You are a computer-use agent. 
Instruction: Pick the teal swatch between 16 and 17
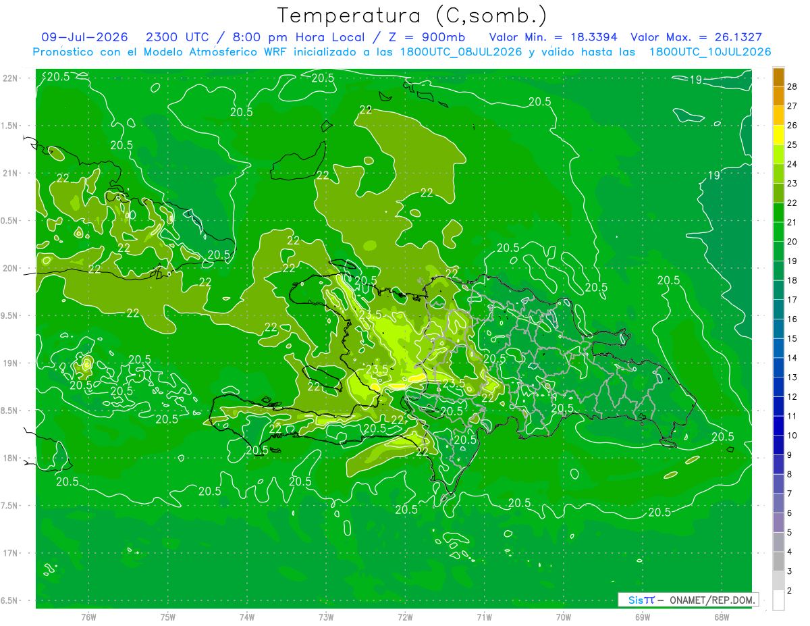[778, 310]
